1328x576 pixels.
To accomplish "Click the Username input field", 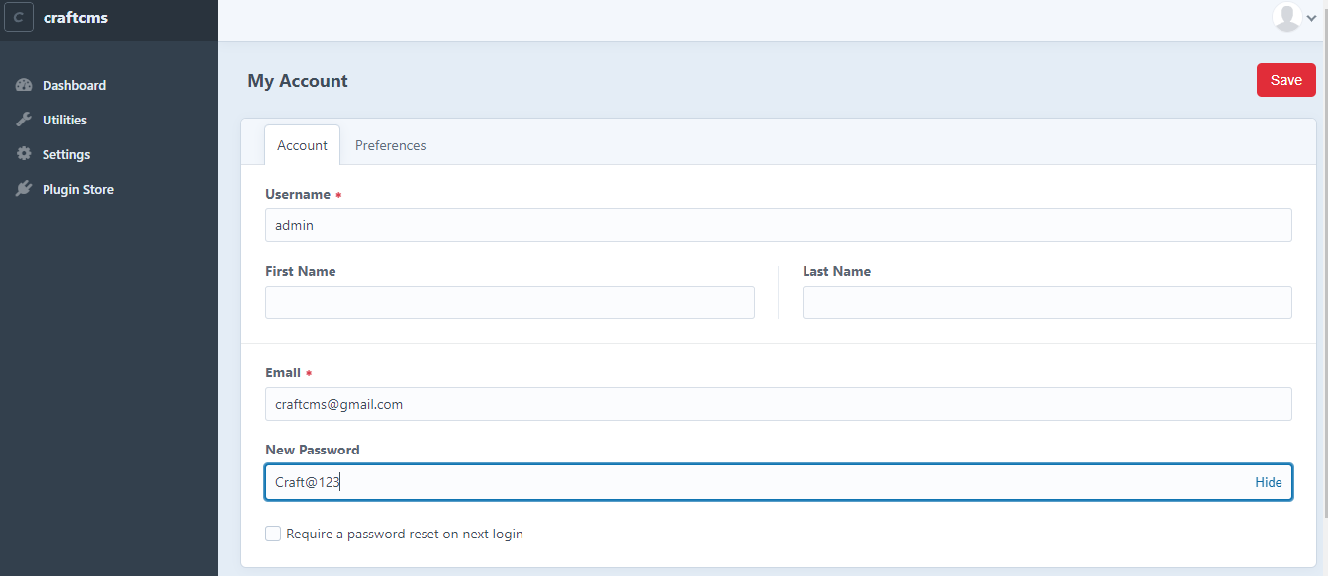I will pos(778,225).
